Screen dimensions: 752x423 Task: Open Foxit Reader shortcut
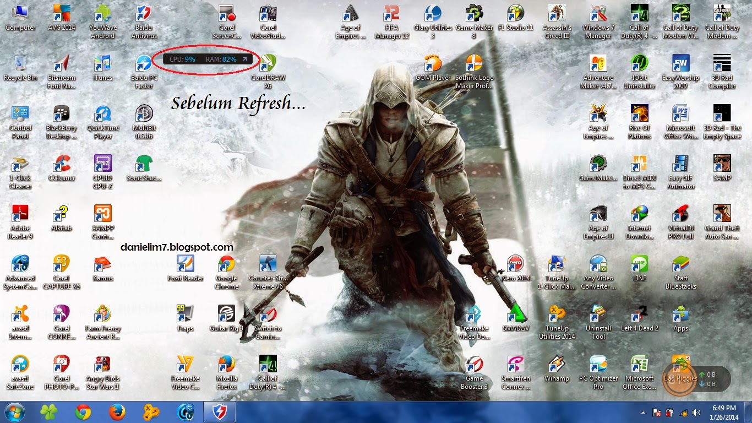tap(186, 268)
